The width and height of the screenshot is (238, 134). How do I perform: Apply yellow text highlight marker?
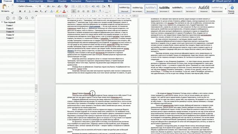point(57,11)
